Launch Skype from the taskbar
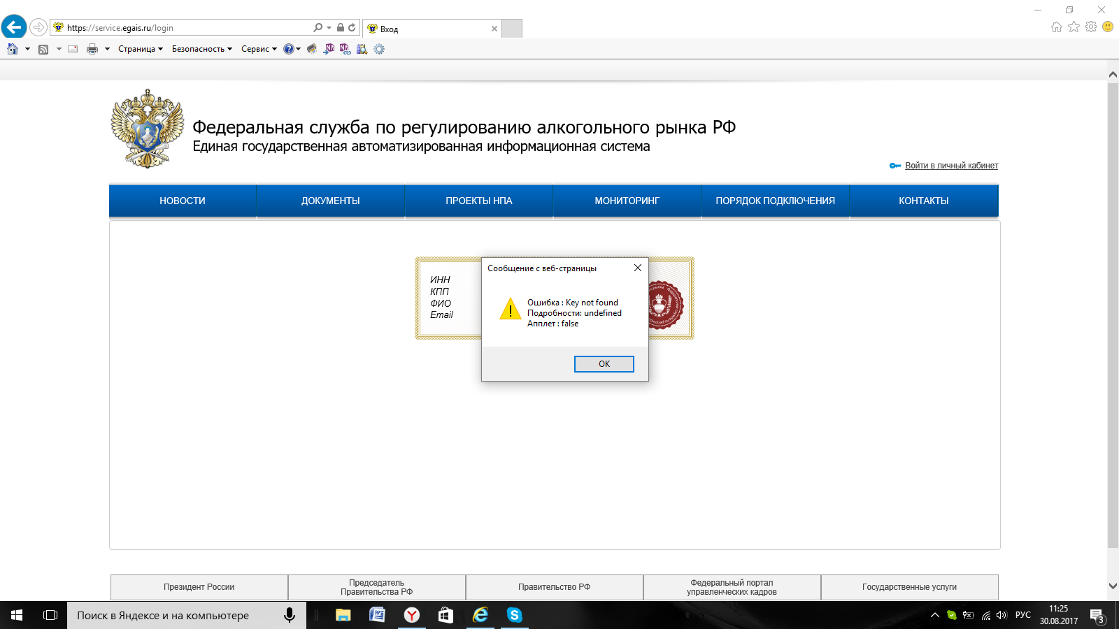 click(x=515, y=615)
